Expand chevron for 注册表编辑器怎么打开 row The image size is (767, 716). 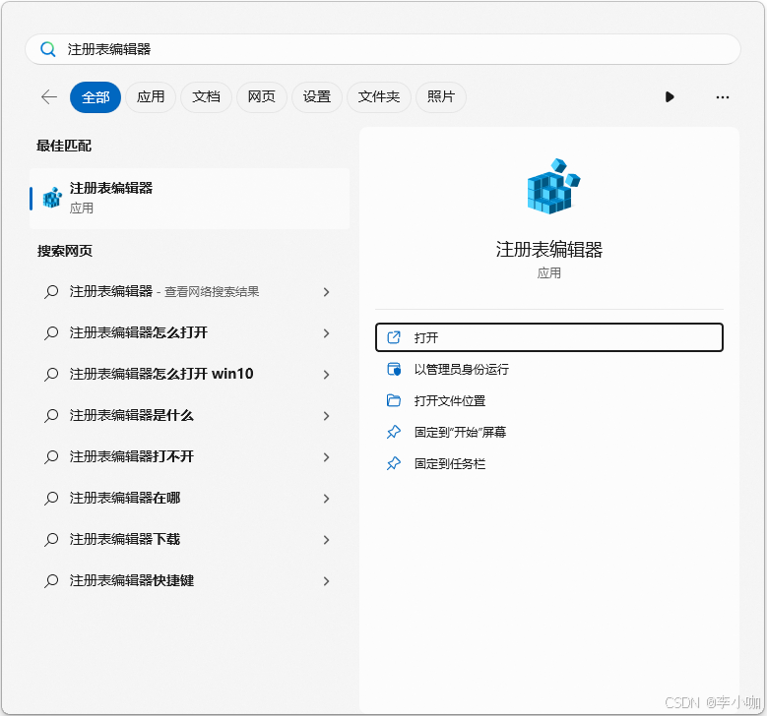coord(326,333)
